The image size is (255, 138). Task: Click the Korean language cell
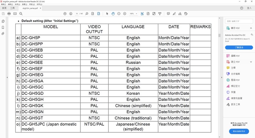tap(133, 93)
